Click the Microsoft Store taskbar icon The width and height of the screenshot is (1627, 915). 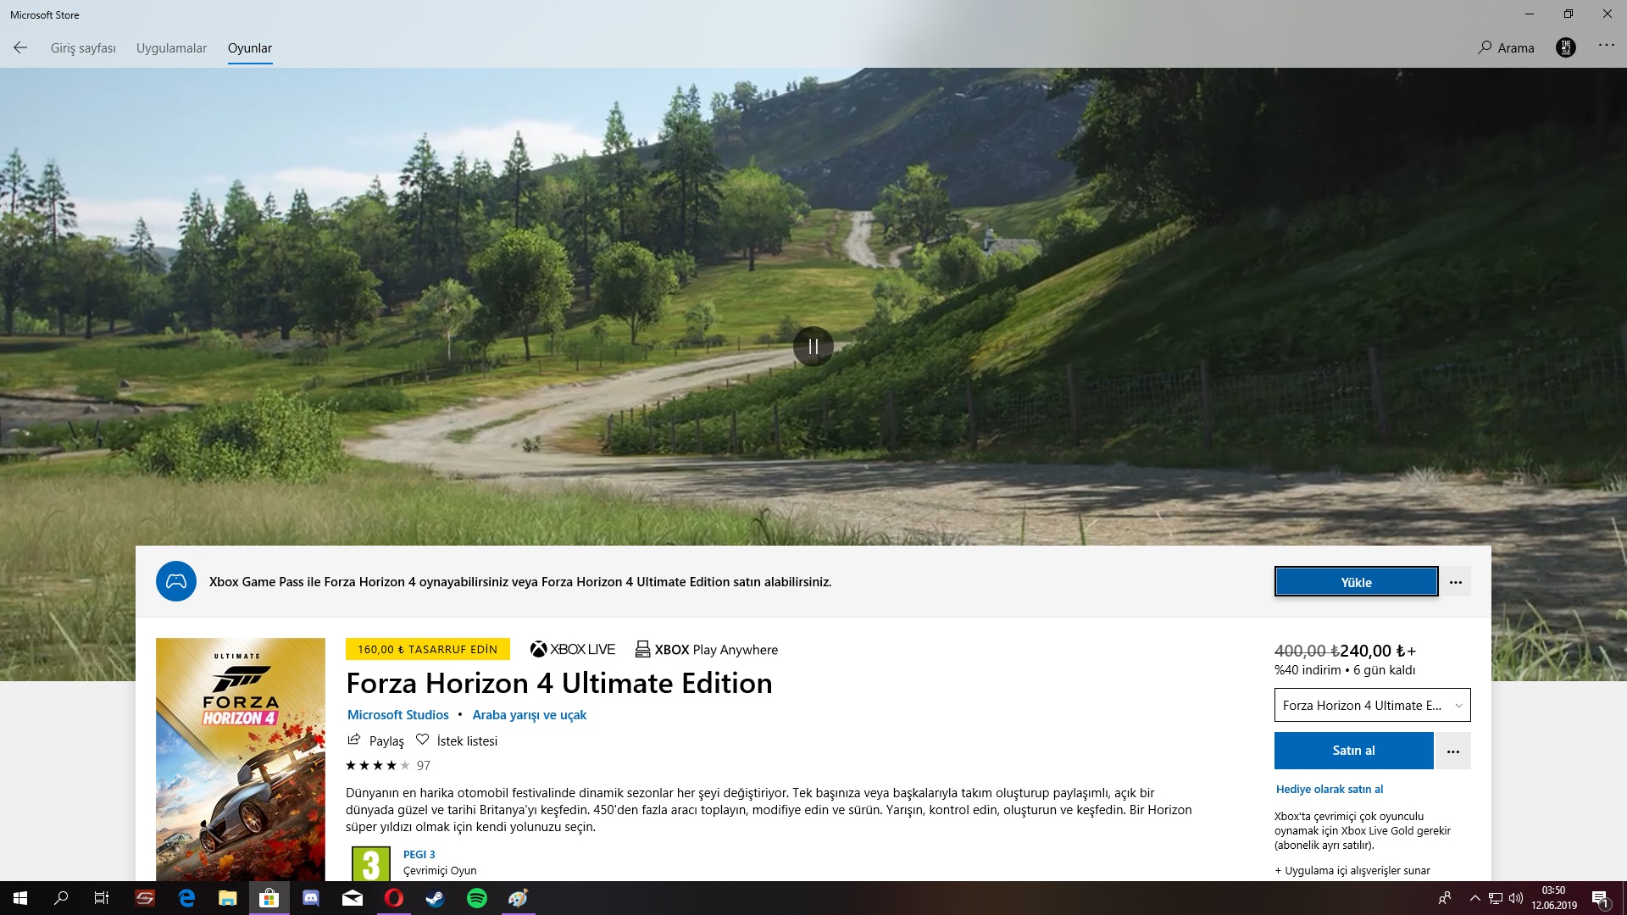(x=269, y=898)
